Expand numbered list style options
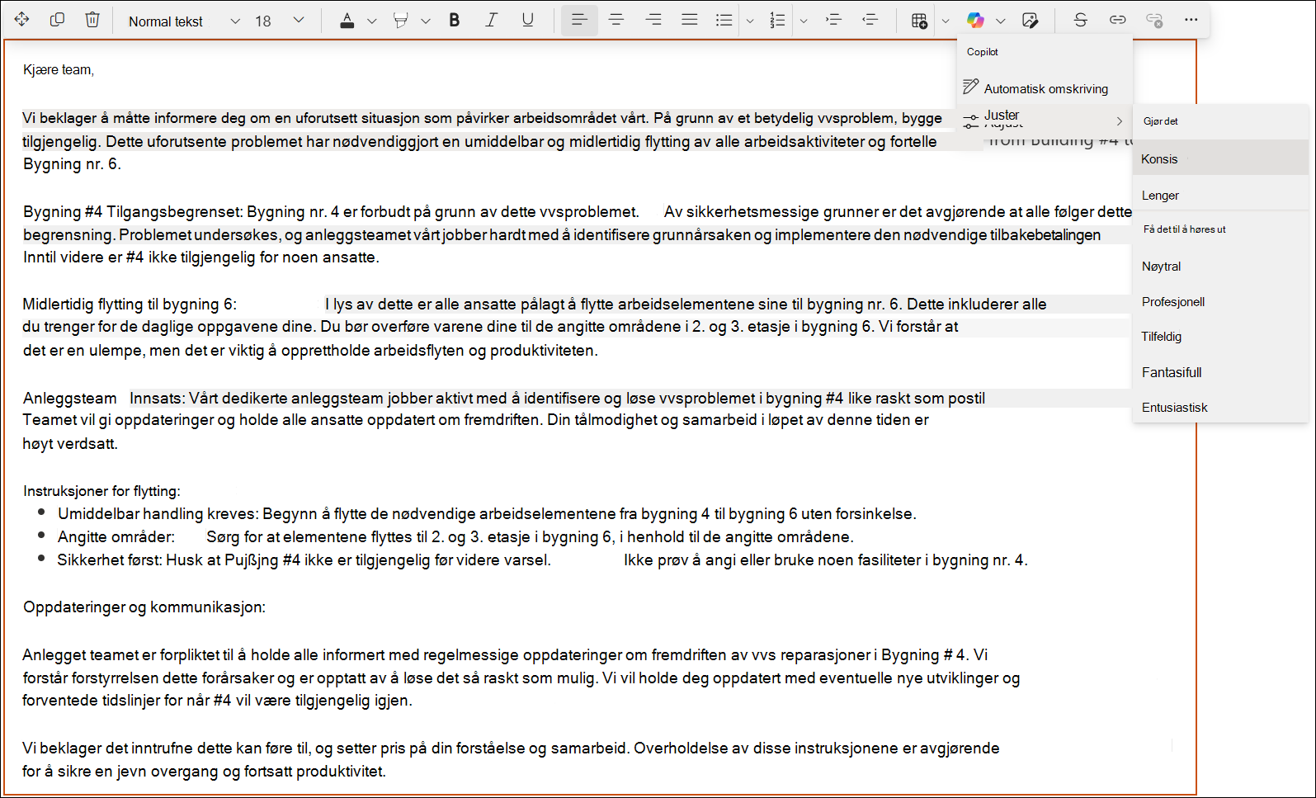 804,21
